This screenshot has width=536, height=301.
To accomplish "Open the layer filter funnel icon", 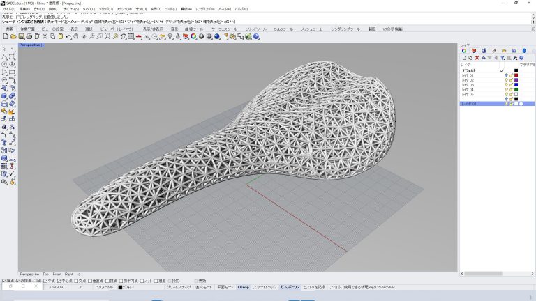I will tap(502, 58).
